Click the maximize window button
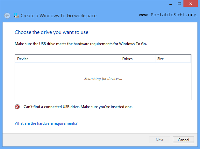 (x=179, y=4)
